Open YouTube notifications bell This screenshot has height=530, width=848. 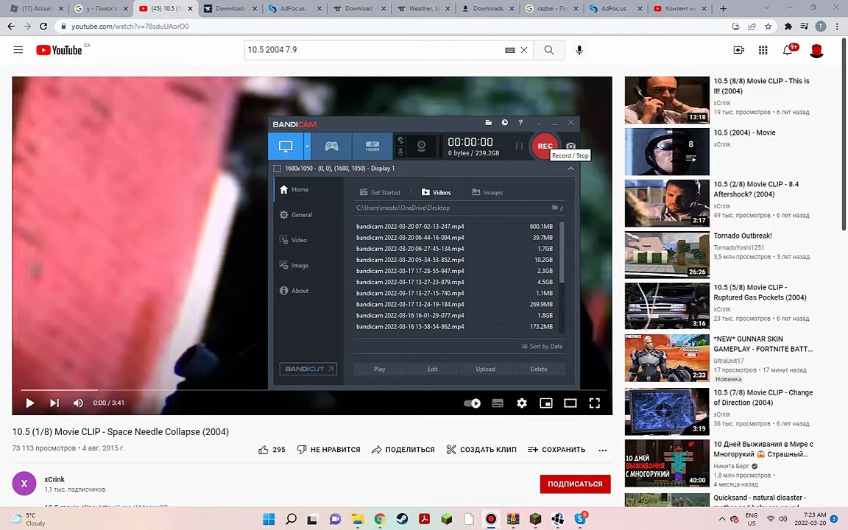788,50
